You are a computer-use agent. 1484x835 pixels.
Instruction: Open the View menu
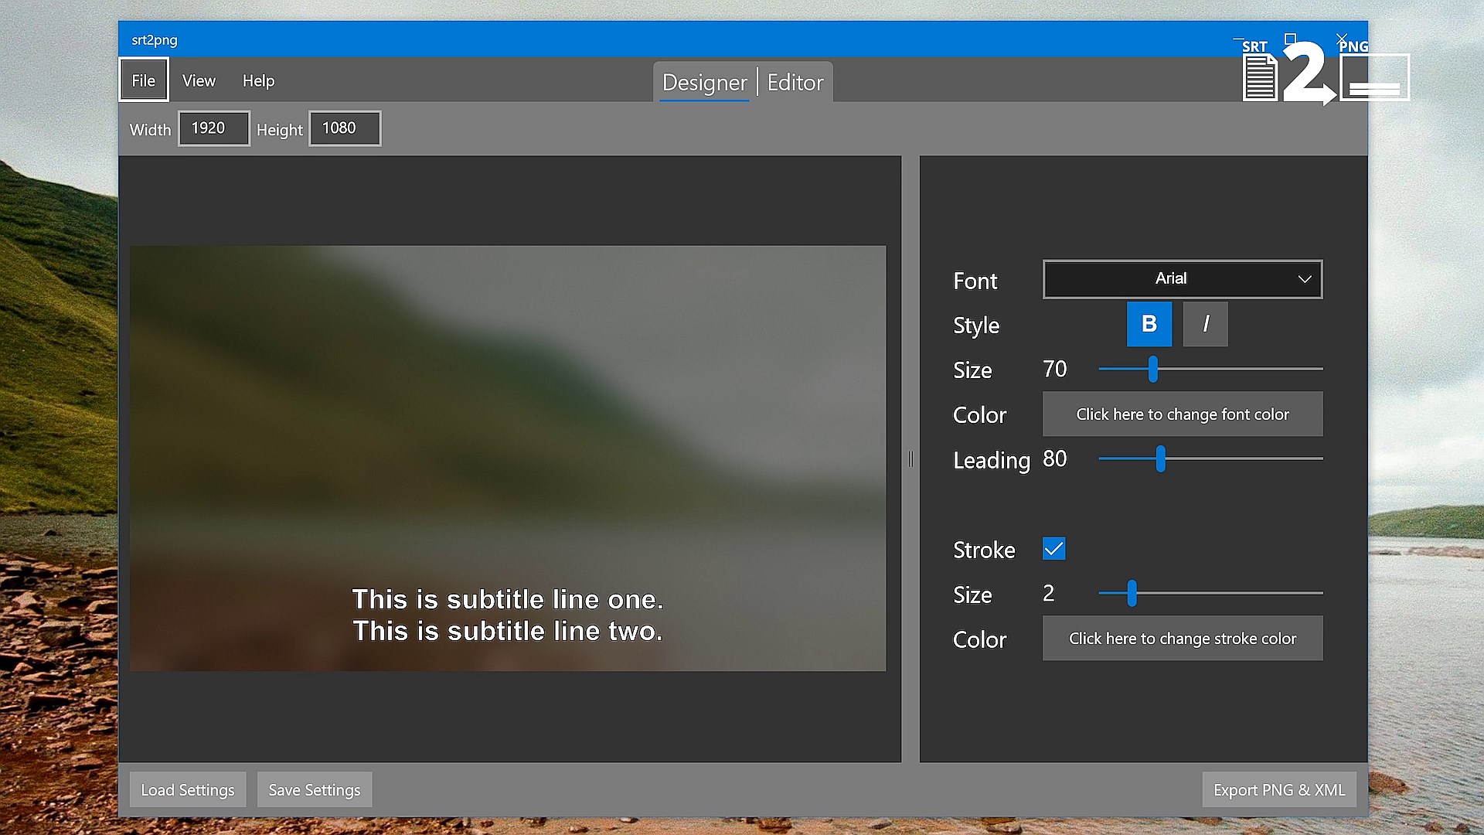coord(199,80)
